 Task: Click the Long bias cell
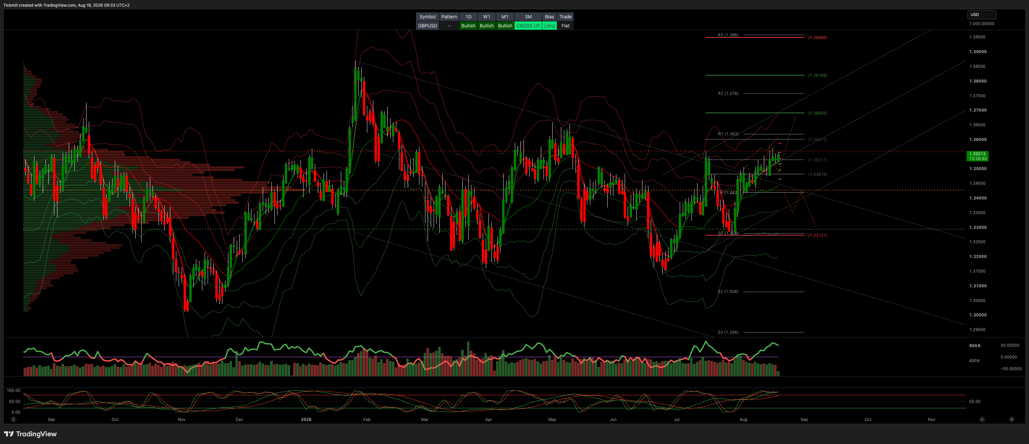point(549,26)
